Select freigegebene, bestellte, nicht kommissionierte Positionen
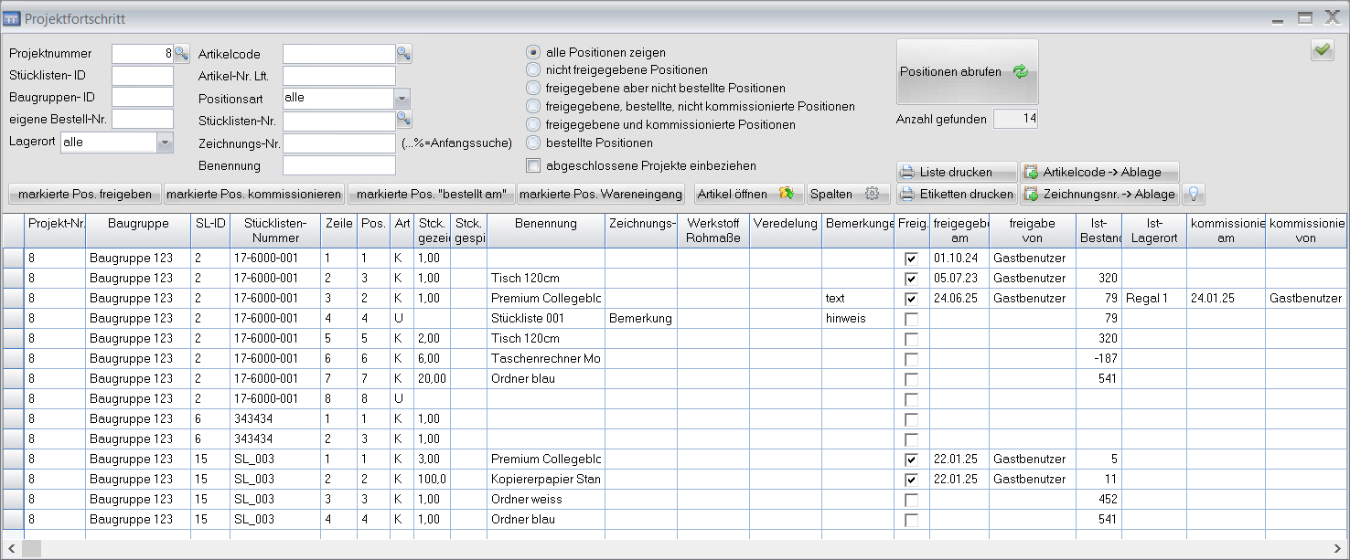 [x=534, y=107]
